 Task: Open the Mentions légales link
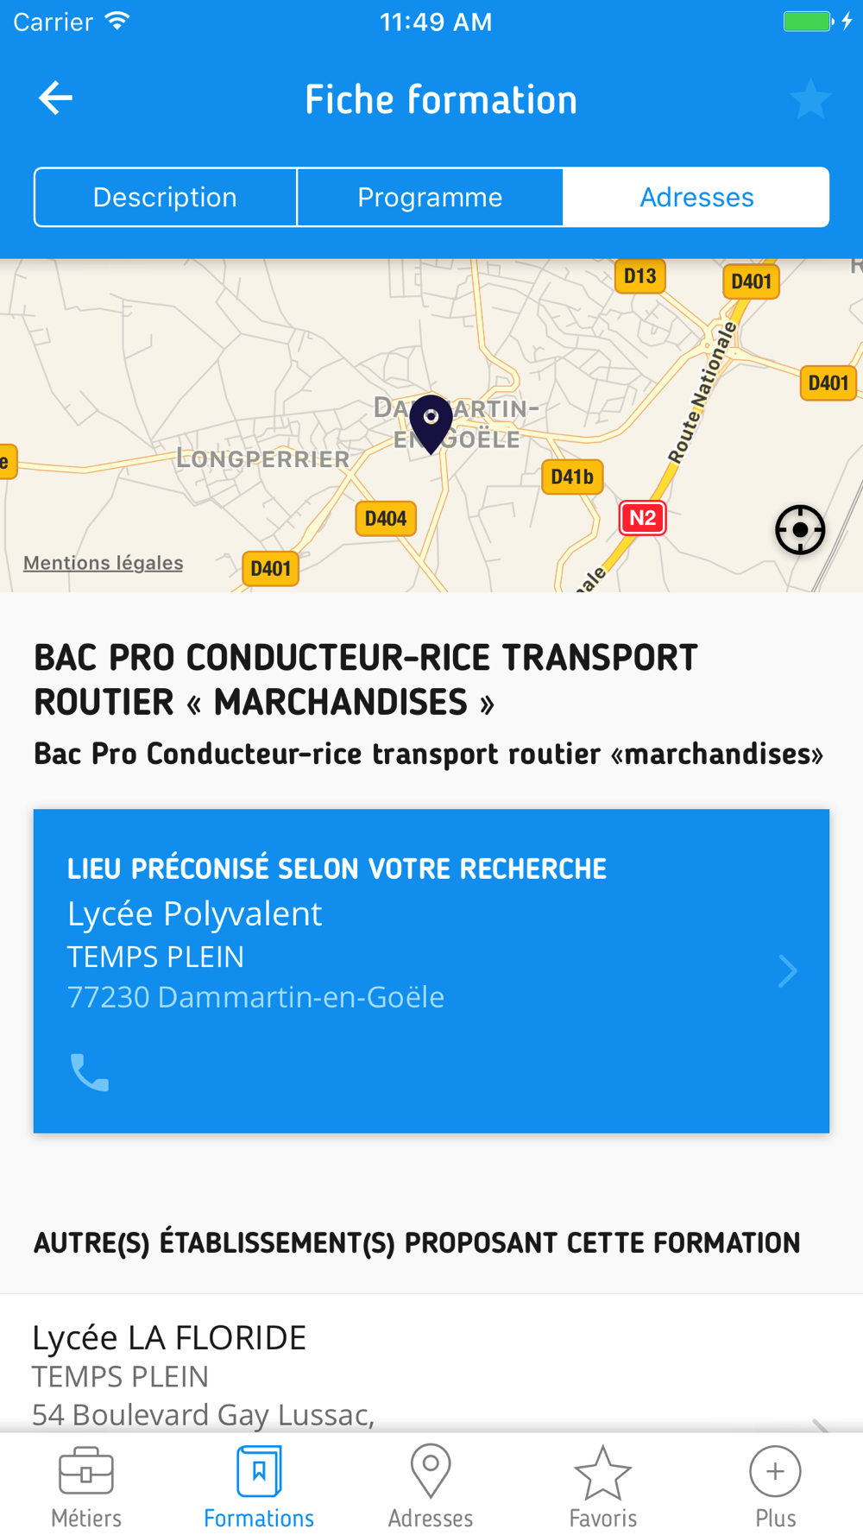coord(103,563)
